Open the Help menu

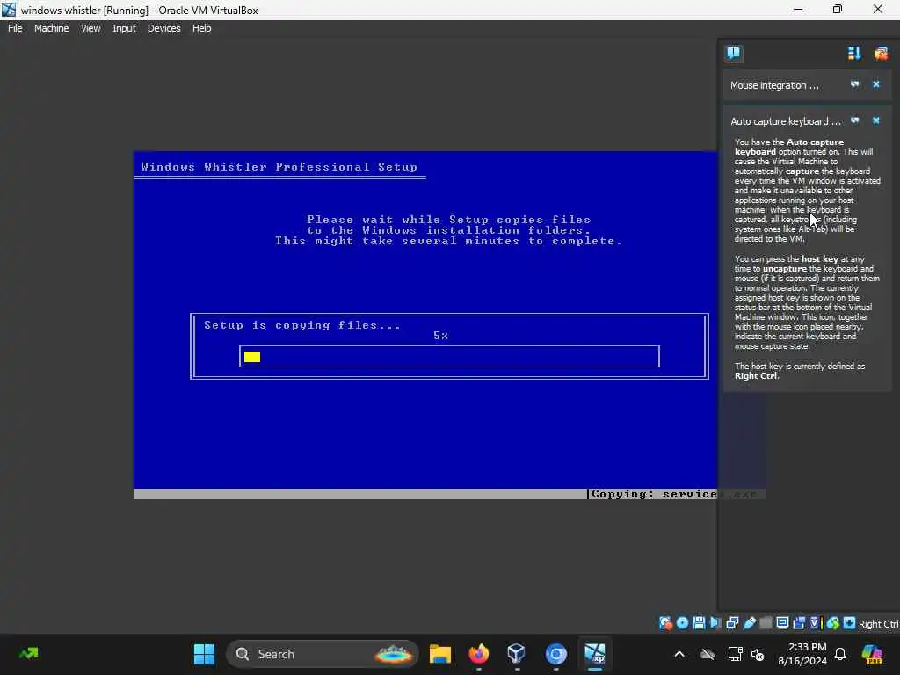tap(201, 28)
